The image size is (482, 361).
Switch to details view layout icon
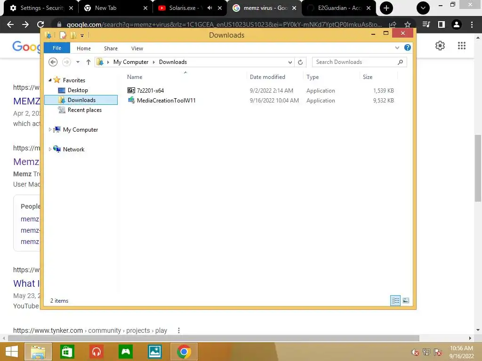coord(395,300)
